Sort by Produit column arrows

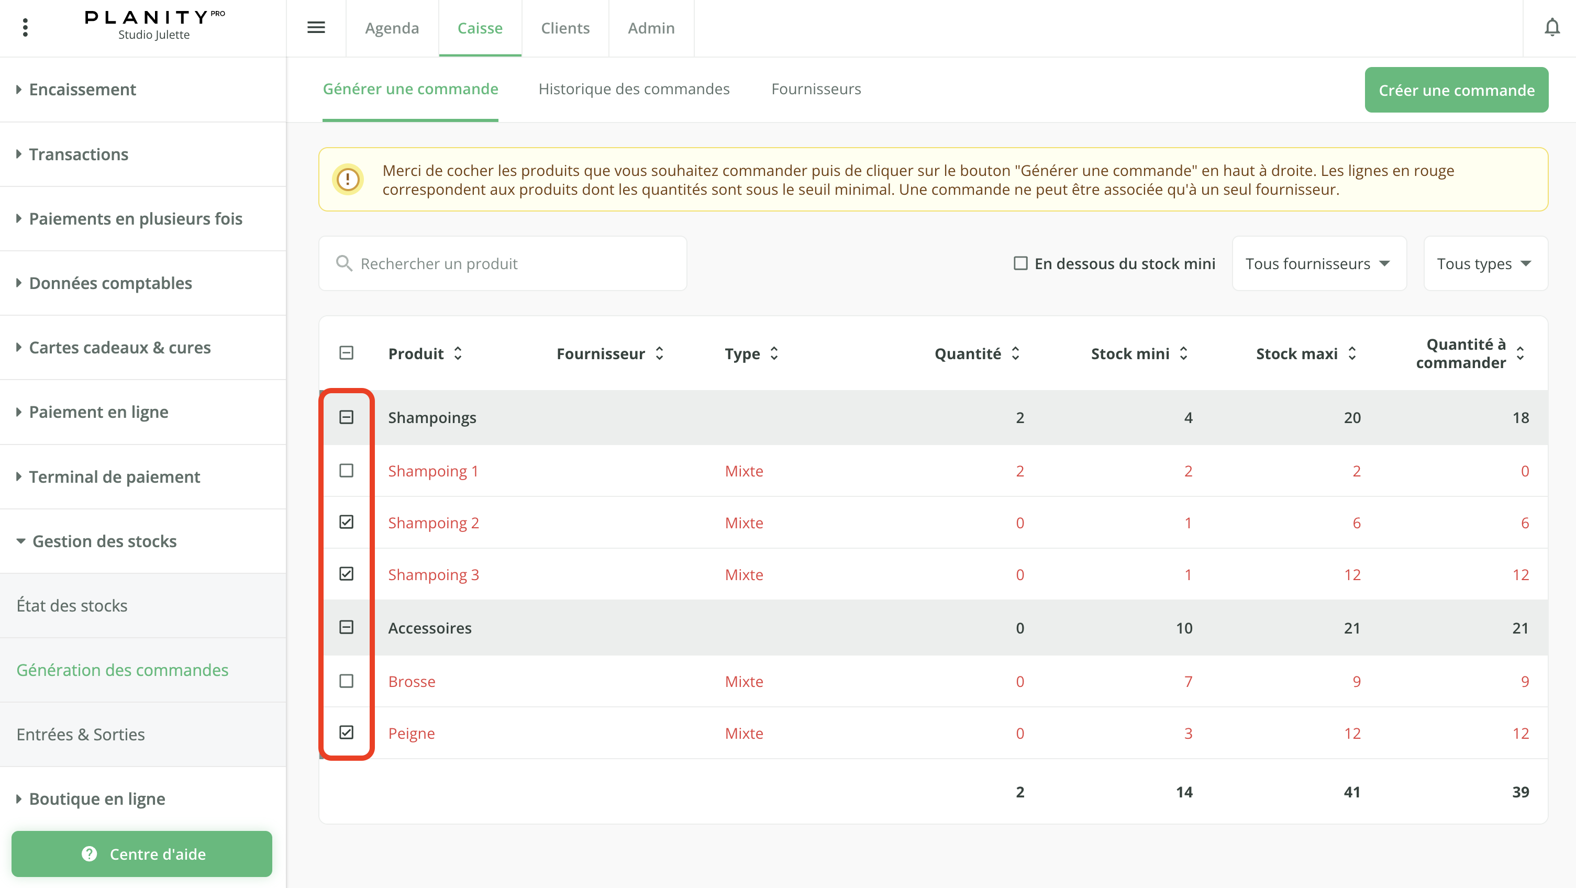coord(458,353)
